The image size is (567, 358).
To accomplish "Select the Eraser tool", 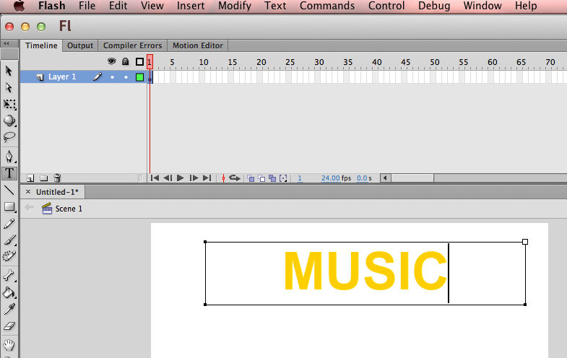I will coord(9,326).
